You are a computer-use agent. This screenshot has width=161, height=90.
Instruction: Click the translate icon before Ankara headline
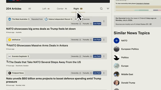tap(8, 45)
